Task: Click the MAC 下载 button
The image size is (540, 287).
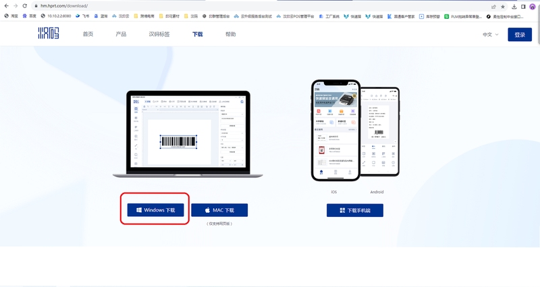Action: click(x=219, y=210)
